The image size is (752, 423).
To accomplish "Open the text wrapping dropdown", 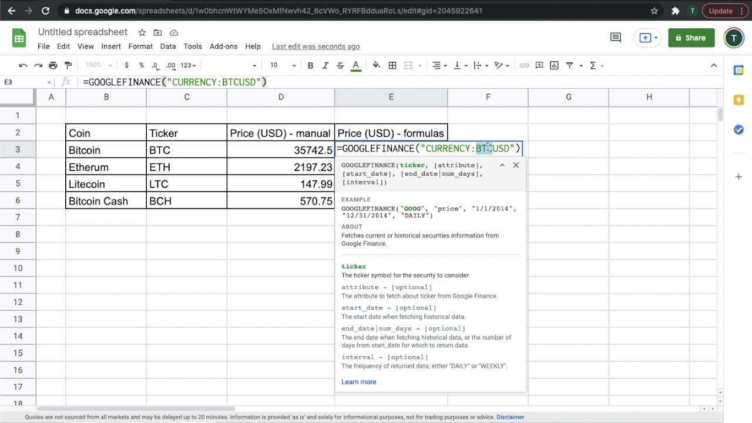I will [x=481, y=65].
